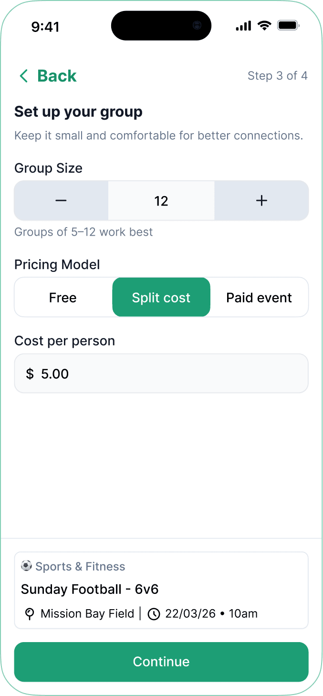The image size is (323, 696).
Task: Tap the dollar sign in the cost field
Action: click(31, 374)
